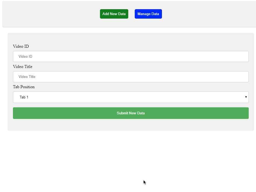Viewport: 256px width, 192px height.
Task: Click the dropdown arrow in Tab Position
Action: point(246,97)
